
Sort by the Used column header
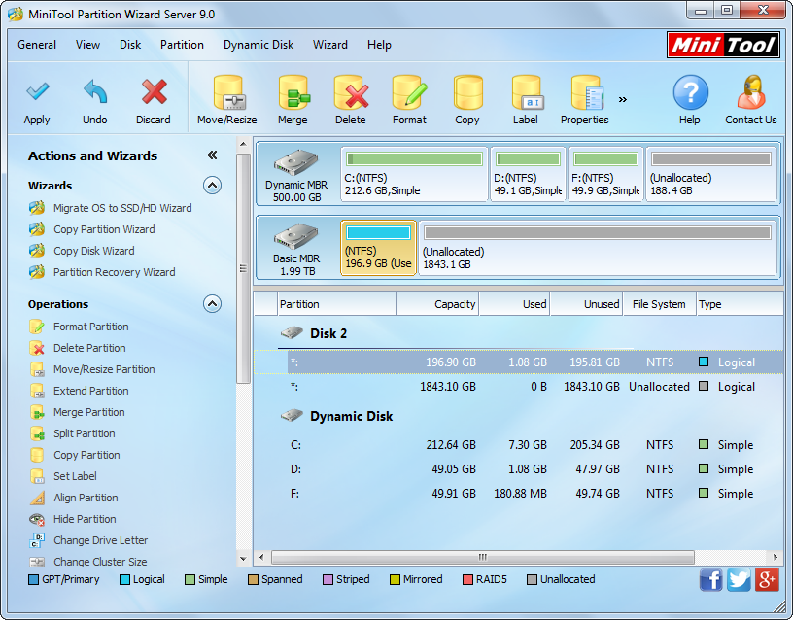pos(515,304)
